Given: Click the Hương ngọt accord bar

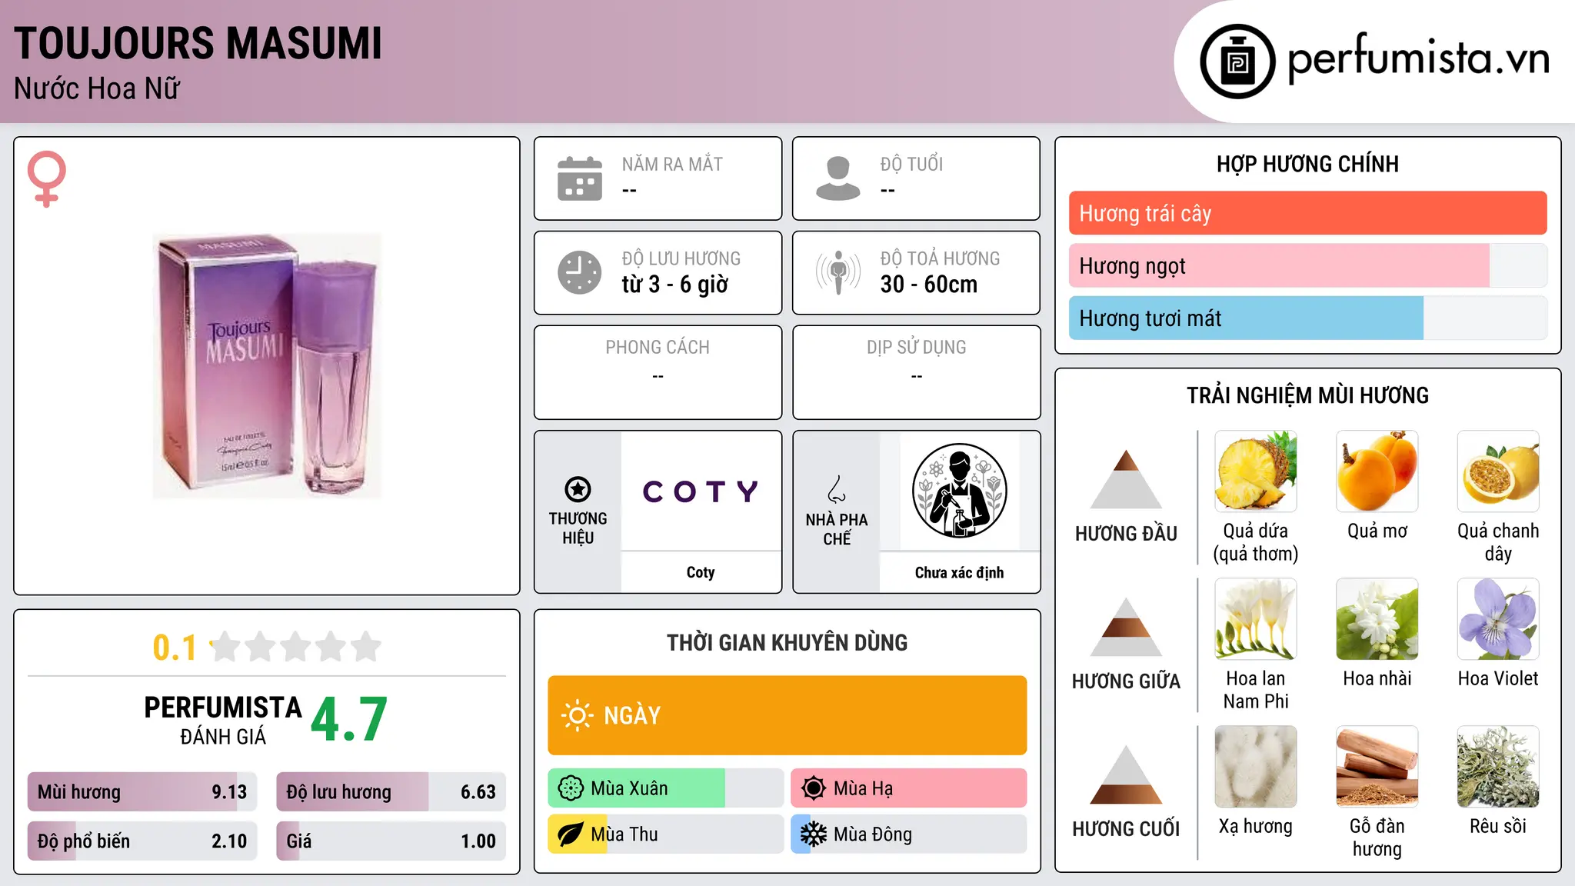Looking at the screenshot, I should point(1308,265).
